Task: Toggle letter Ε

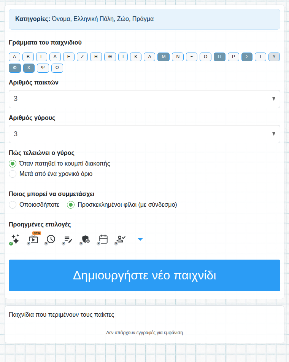Action: [69, 57]
